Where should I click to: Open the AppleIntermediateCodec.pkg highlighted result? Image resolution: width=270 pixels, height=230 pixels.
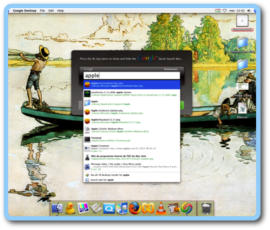132,85
